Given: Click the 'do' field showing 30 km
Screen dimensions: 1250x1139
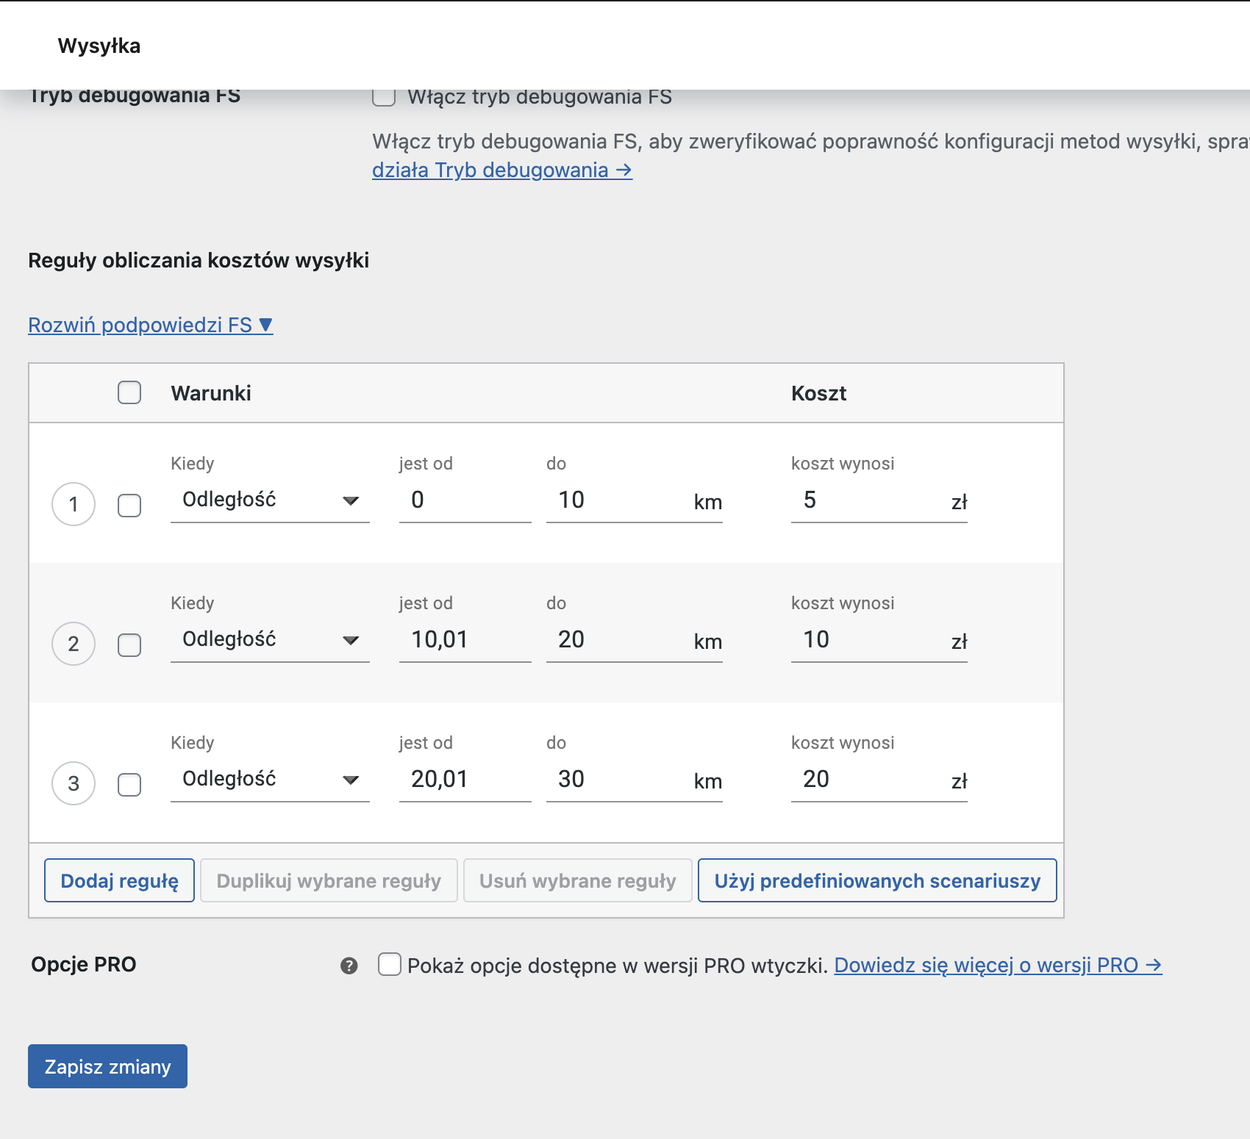Looking at the screenshot, I should point(634,780).
